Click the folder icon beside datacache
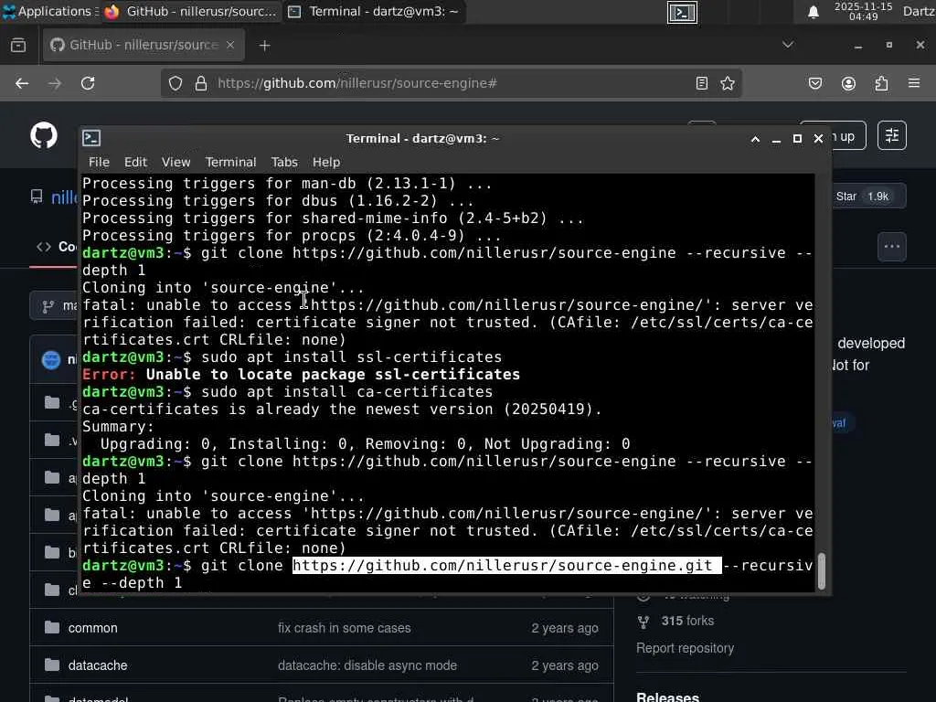The height and width of the screenshot is (702, 936). [52, 665]
